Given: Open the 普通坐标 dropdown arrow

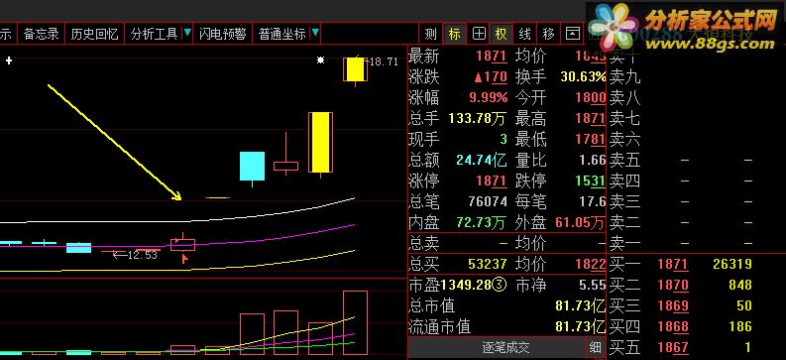Looking at the screenshot, I should (315, 33).
